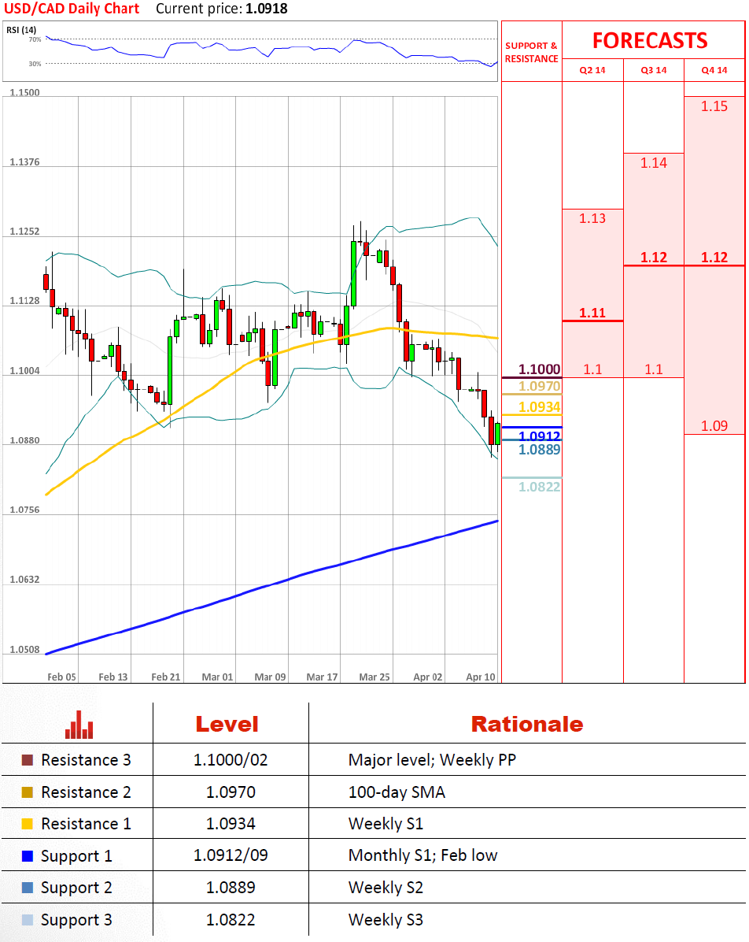Click the Mar 09 date axis label

click(270, 677)
